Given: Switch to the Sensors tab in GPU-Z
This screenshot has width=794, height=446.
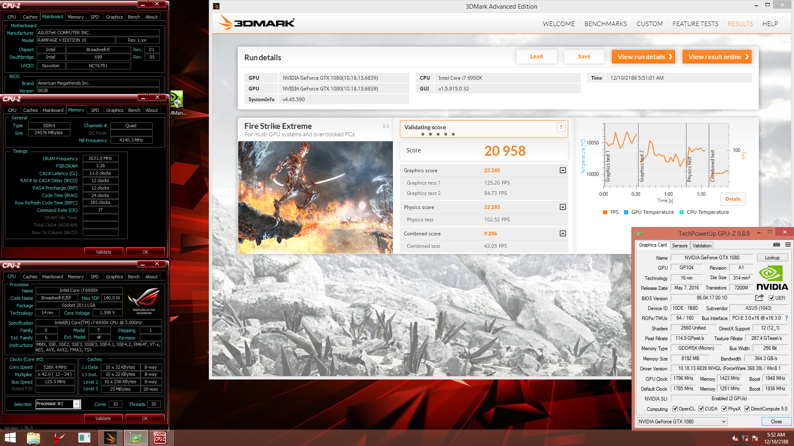Looking at the screenshot, I should pos(679,245).
